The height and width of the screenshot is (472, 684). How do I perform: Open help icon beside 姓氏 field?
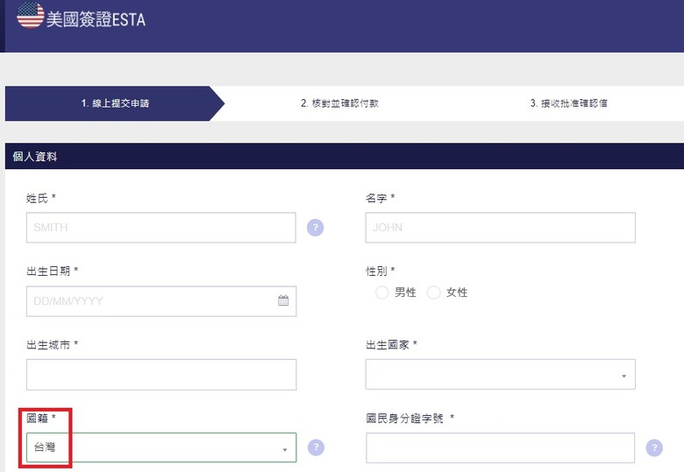point(316,228)
